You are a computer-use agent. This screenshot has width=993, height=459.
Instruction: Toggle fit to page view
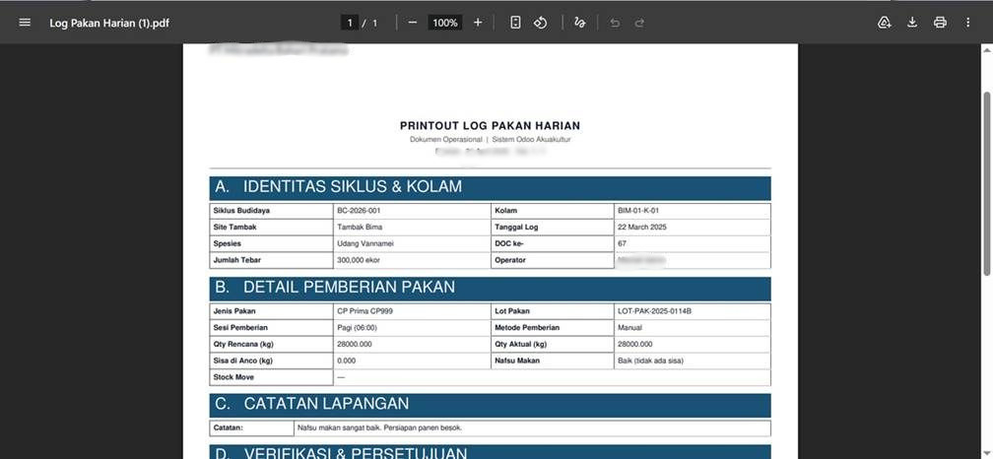[x=515, y=23]
